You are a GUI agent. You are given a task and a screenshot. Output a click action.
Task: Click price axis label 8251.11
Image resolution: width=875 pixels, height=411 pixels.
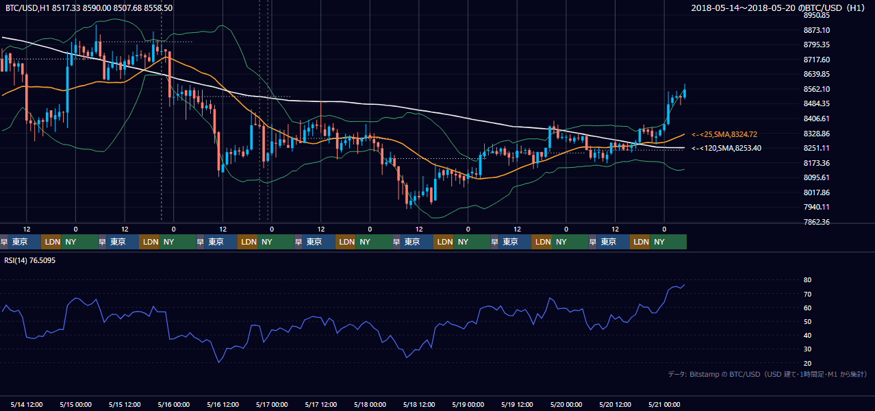point(817,148)
